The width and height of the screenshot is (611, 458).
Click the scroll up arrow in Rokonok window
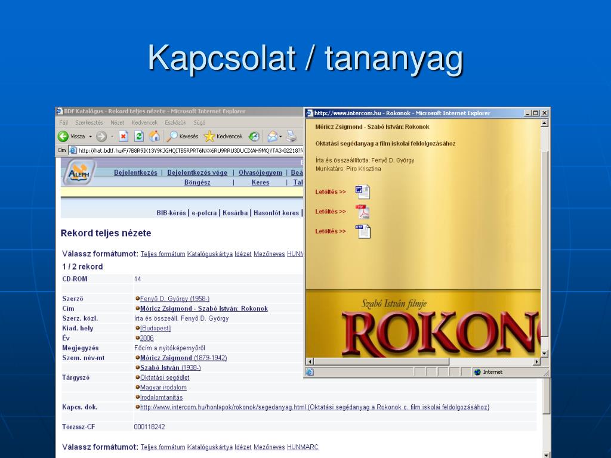(545, 123)
